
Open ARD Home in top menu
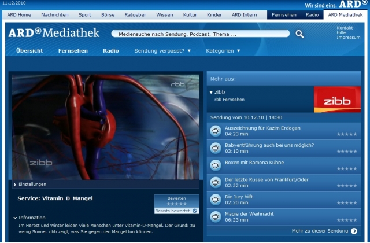[19, 15]
